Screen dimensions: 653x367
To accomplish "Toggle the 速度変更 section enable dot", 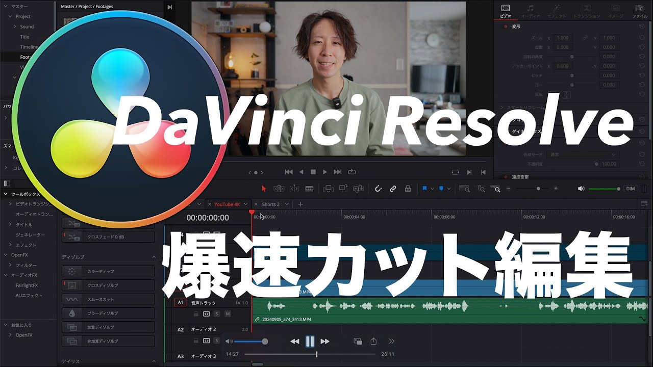I will click(506, 177).
